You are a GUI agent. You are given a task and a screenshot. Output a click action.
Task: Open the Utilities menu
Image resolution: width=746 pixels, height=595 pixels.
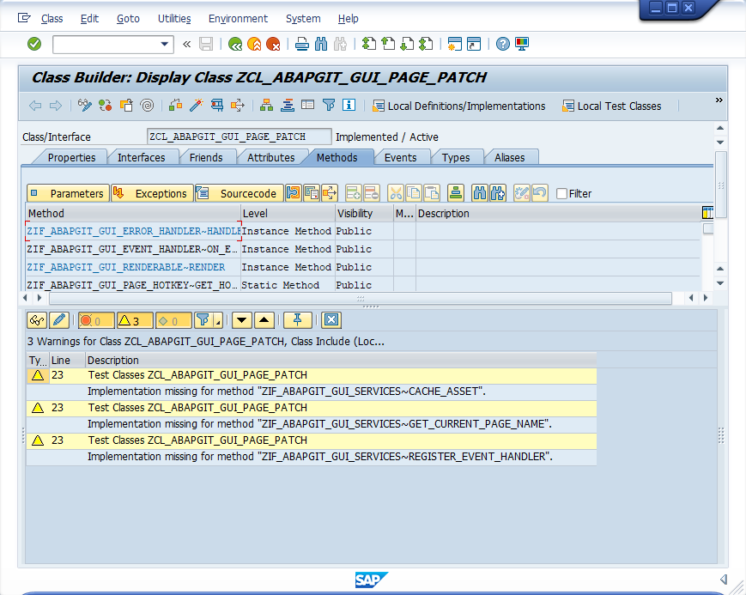point(174,19)
